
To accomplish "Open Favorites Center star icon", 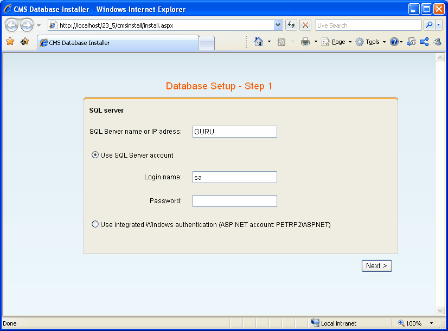I will point(10,42).
